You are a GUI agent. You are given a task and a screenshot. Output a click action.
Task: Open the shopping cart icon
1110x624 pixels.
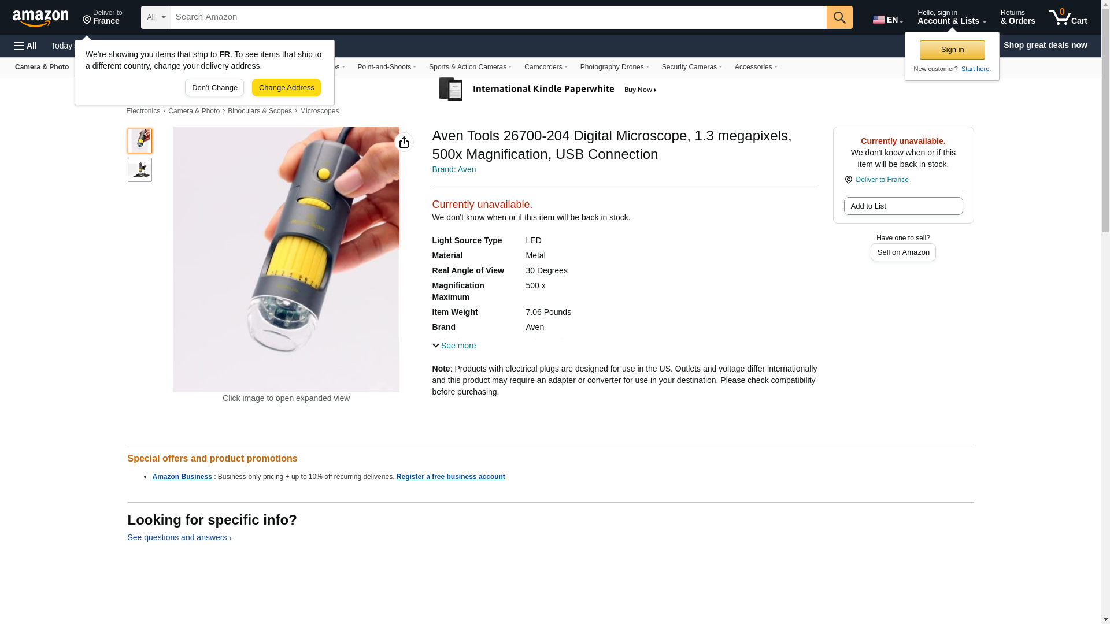click(1068, 17)
